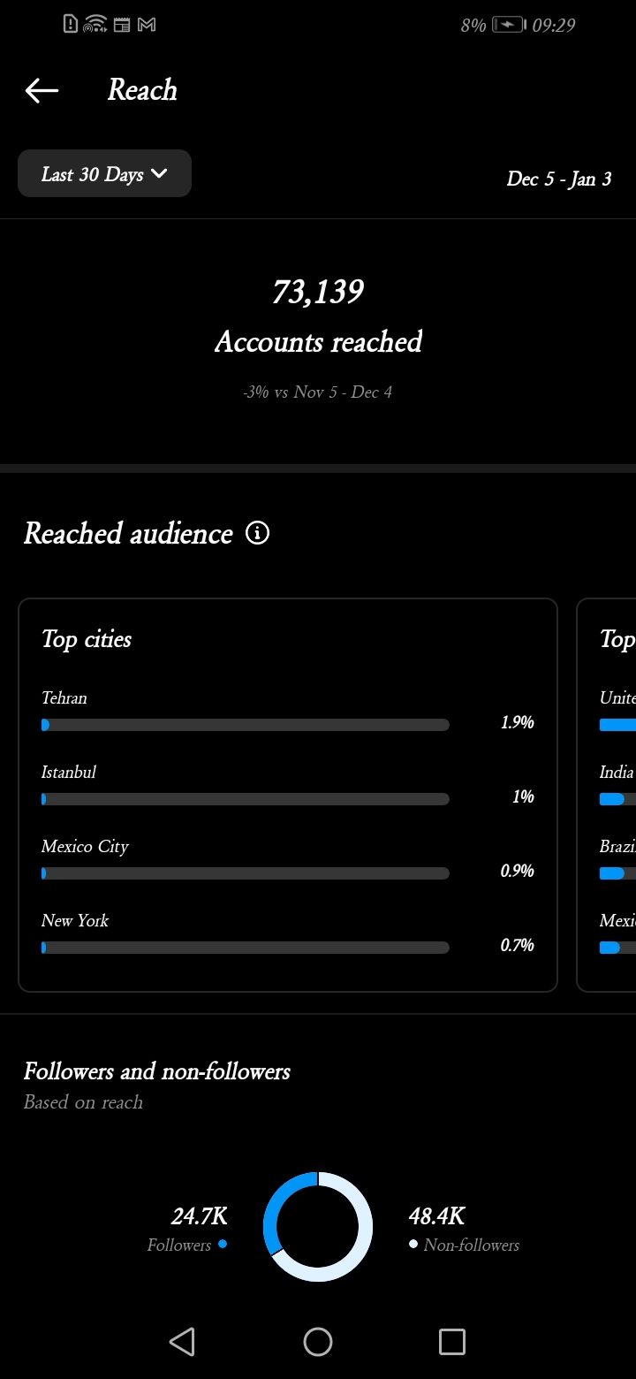Tap the 48.4K Non-followers label

[x=464, y=1230]
